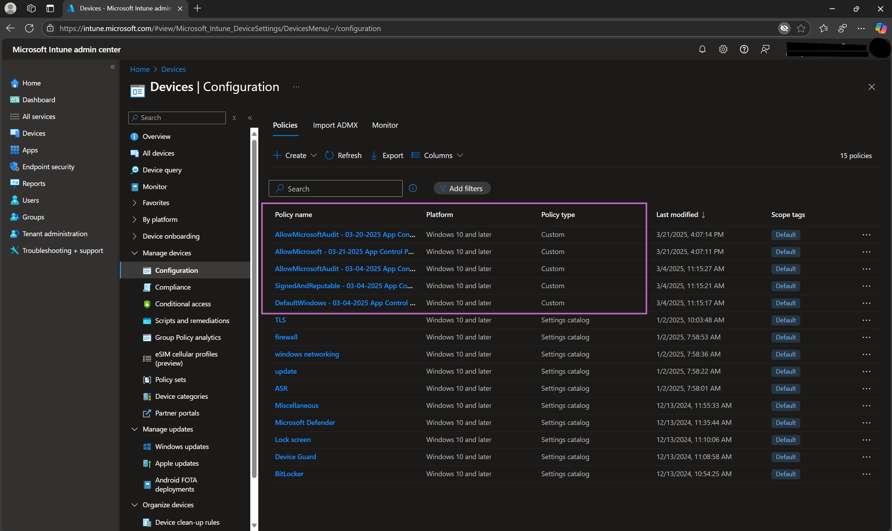
Task: Click the Add filters button
Action: pyautogui.click(x=462, y=188)
